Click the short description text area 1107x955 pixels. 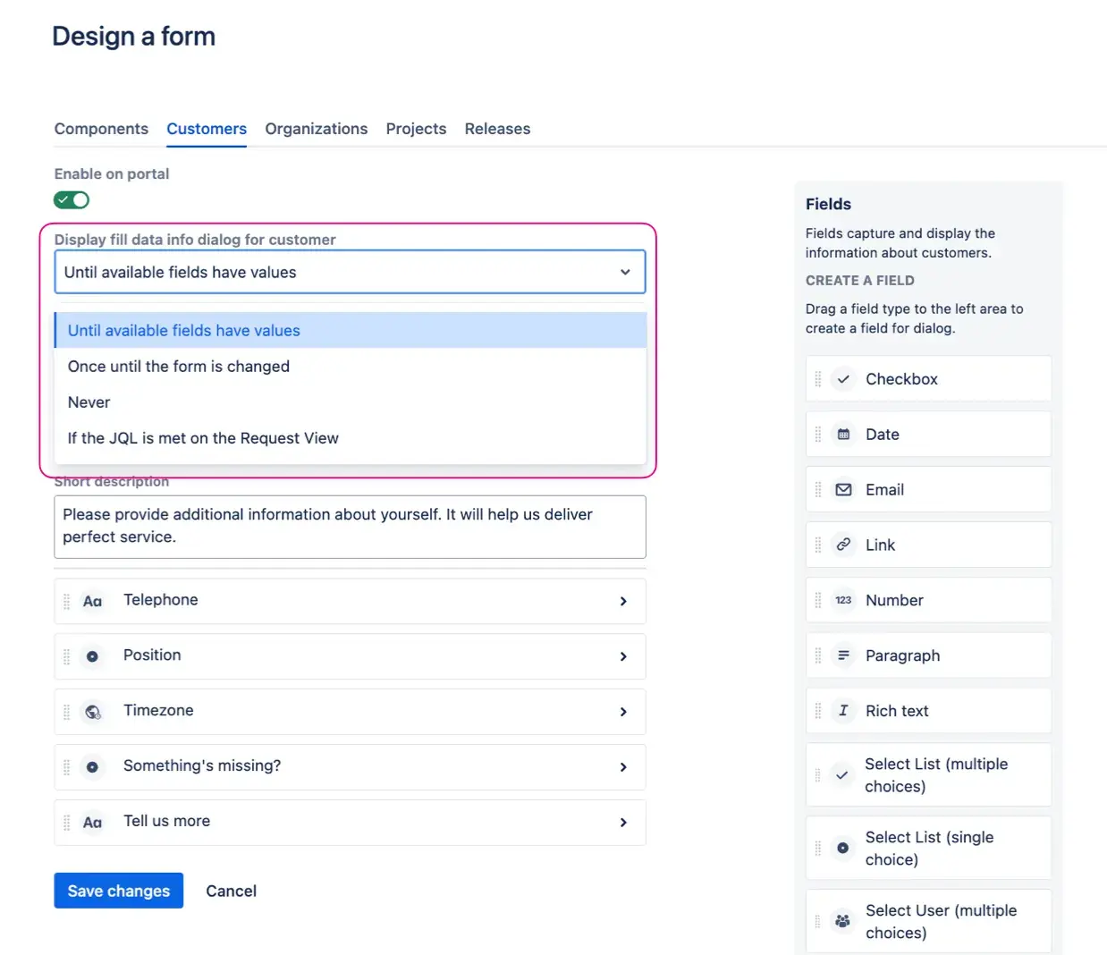pos(350,526)
